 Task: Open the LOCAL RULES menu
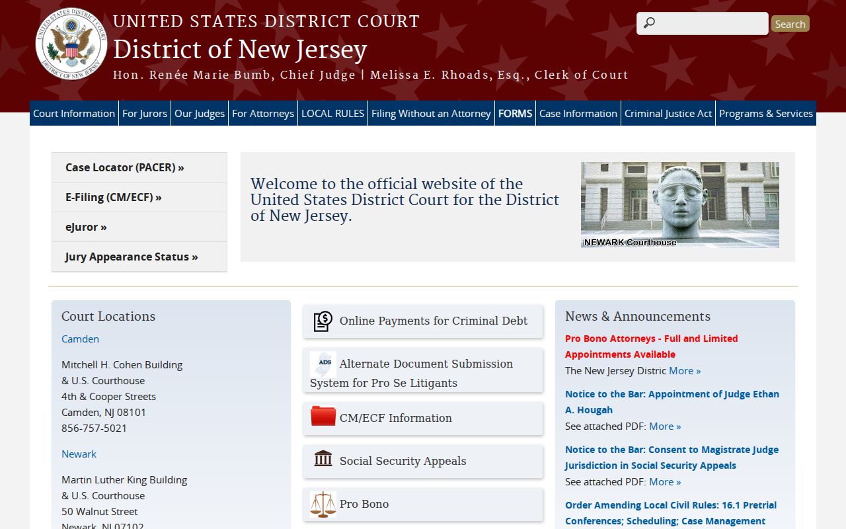click(333, 113)
